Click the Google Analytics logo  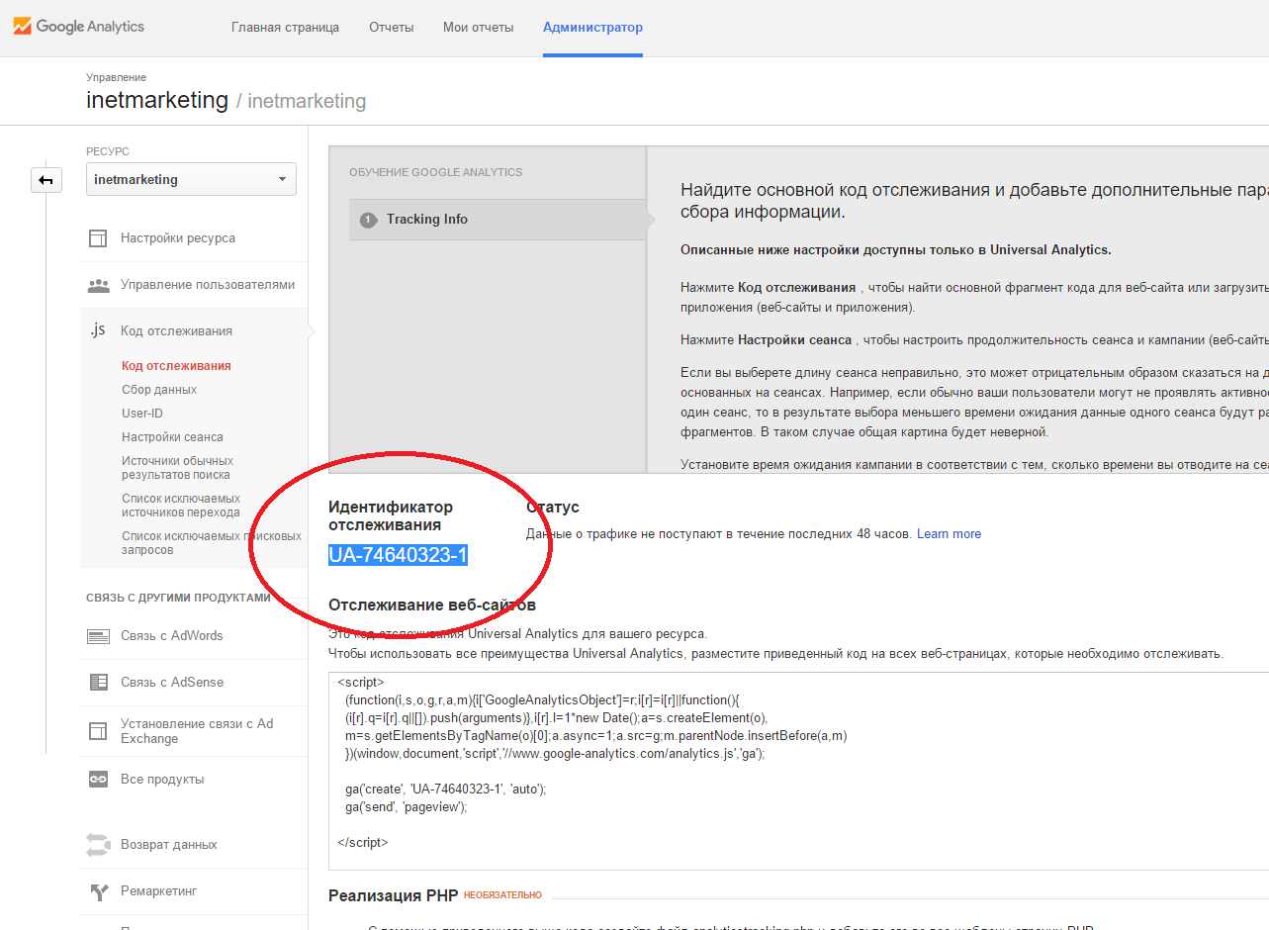click(79, 27)
